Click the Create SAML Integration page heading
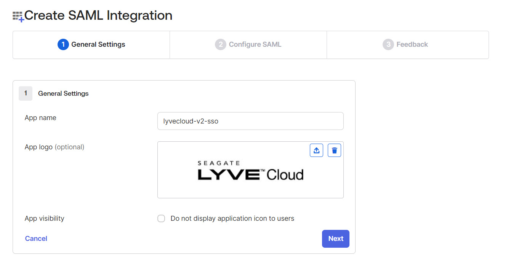The image size is (508, 269). [98, 15]
